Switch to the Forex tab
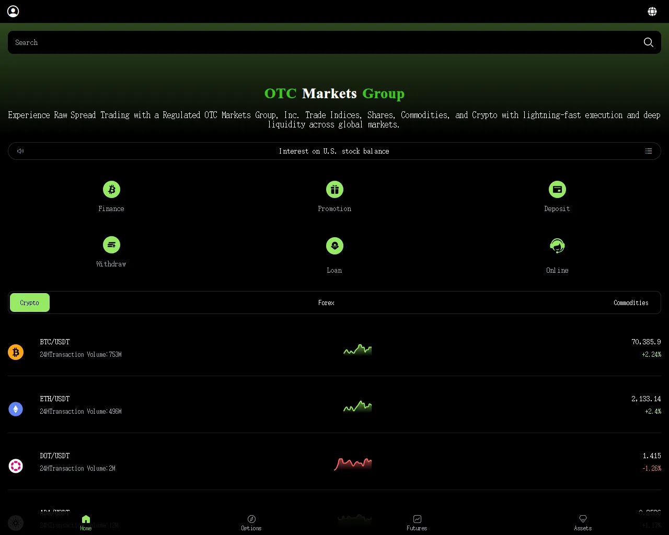The image size is (669, 535). coord(326,303)
